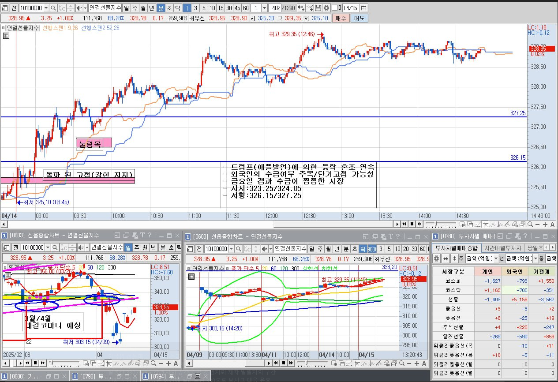The height and width of the screenshot is (382, 558).
Task: Click the 매도 sell button
Action: click(x=359, y=18)
